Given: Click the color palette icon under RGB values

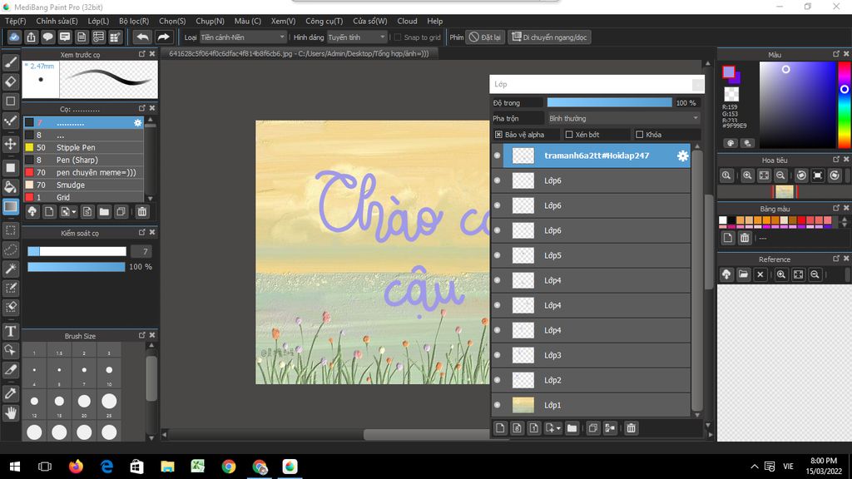Looking at the screenshot, I should click(731, 143).
